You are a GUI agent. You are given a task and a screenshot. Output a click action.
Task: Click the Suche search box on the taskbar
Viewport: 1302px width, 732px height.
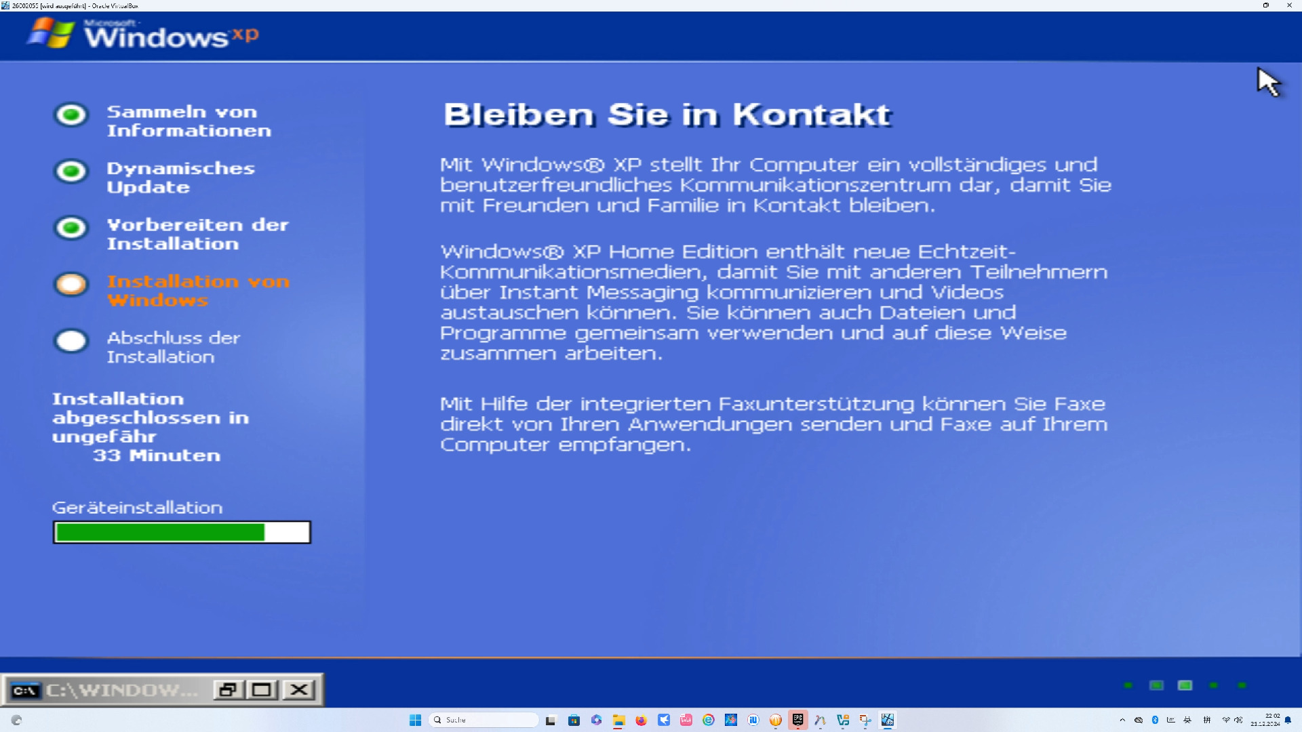484,720
